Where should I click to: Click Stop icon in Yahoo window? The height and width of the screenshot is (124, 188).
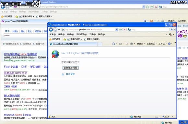[x=156, y=7]
